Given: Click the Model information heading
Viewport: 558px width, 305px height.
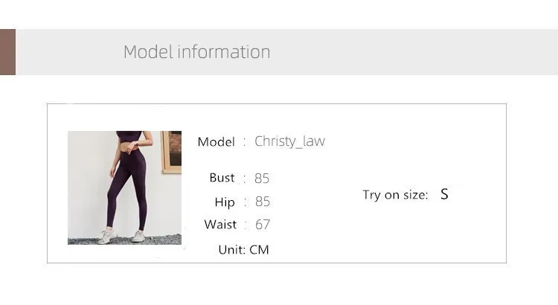Looking at the screenshot, I should (x=197, y=52).
